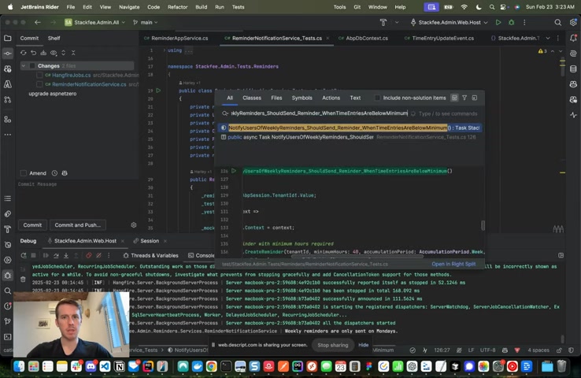Open the AbpDbContext.cs editor tab

[363, 38]
